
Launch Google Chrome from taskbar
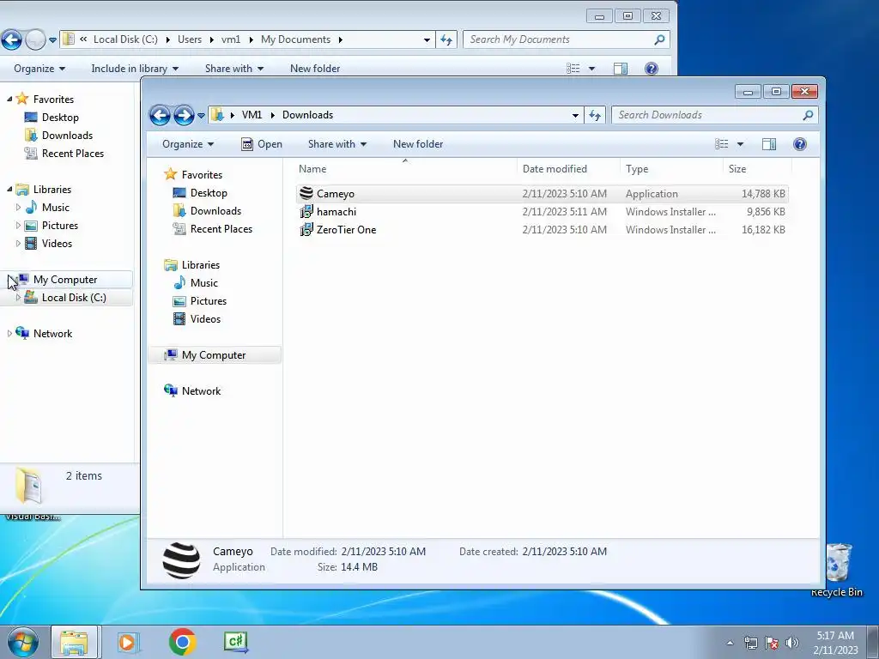[182, 642]
